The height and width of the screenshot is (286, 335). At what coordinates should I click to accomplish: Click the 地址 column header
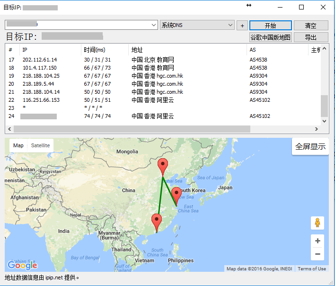click(x=187, y=50)
